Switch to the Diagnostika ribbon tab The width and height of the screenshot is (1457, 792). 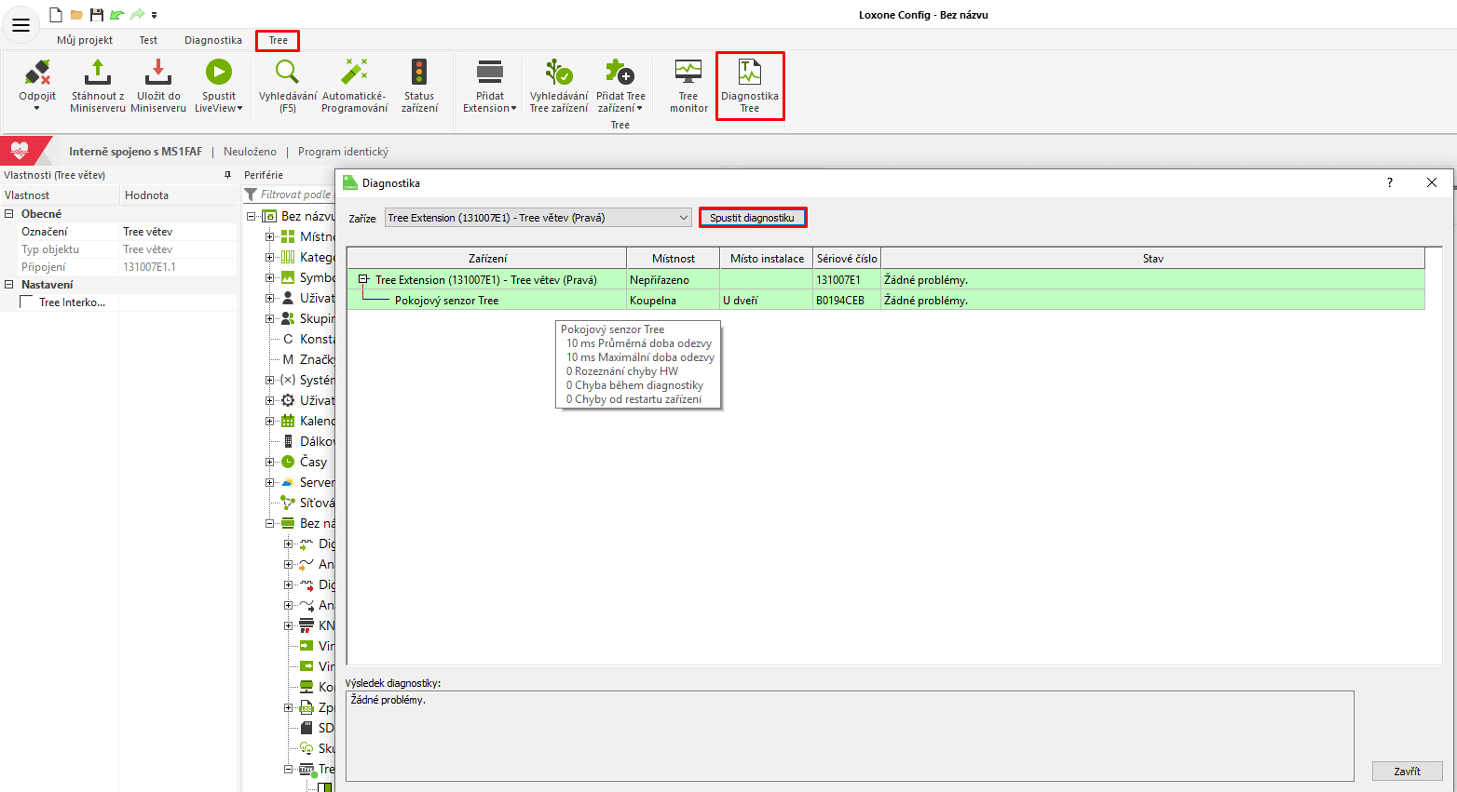(x=213, y=40)
